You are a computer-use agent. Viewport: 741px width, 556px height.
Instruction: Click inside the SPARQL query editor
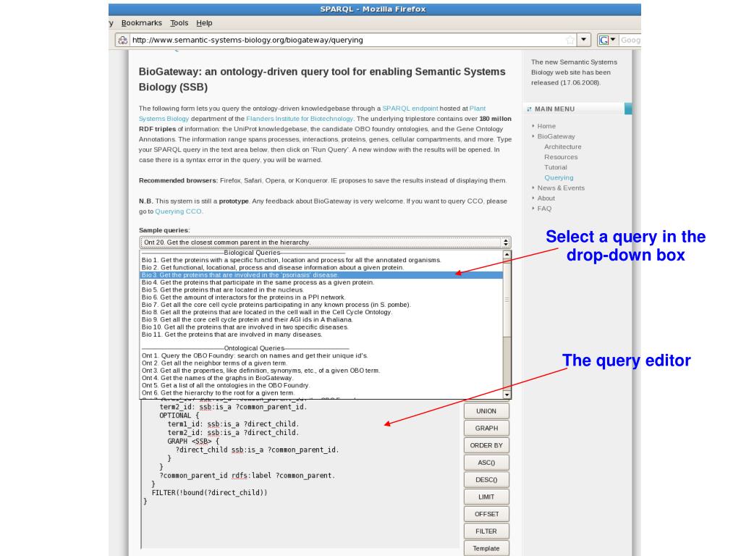pos(300,474)
